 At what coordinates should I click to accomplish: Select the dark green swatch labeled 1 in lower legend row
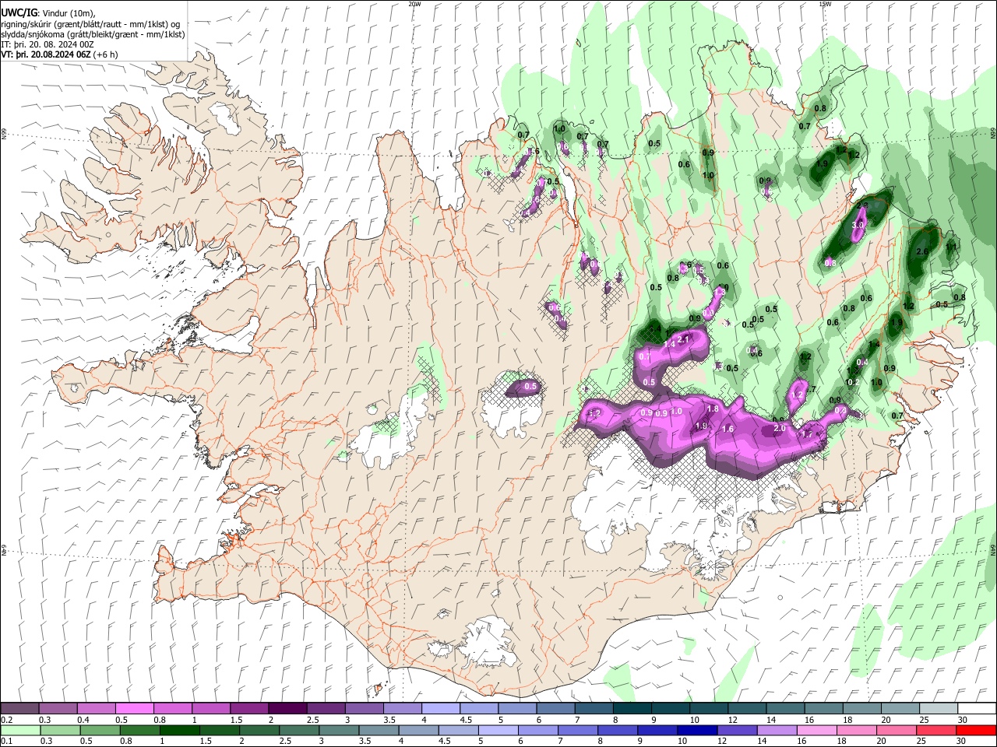pyautogui.click(x=179, y=730)
